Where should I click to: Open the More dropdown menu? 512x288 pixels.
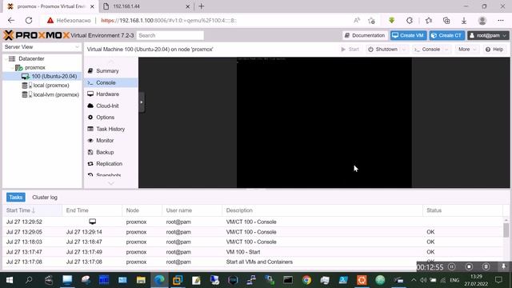[467, 50]
